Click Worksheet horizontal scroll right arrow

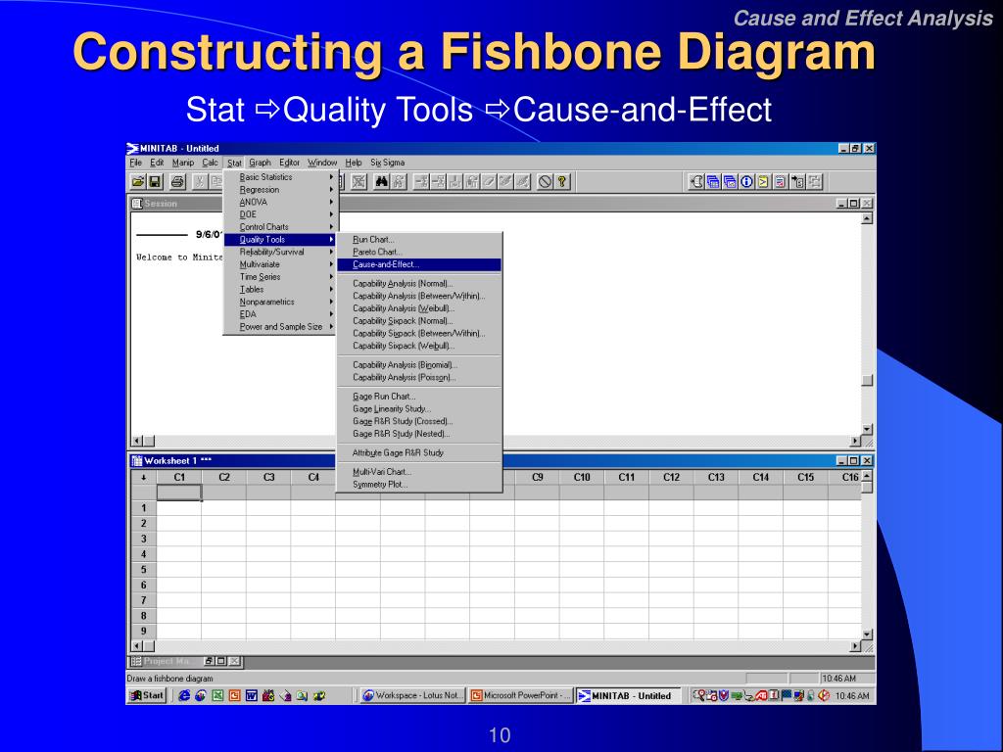tap(855, 646)
